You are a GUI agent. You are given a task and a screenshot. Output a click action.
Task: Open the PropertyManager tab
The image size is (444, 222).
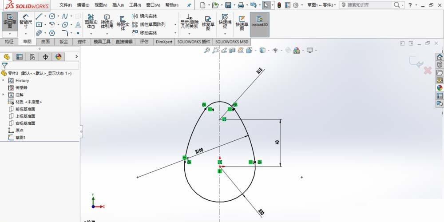(x=20, y=57)
